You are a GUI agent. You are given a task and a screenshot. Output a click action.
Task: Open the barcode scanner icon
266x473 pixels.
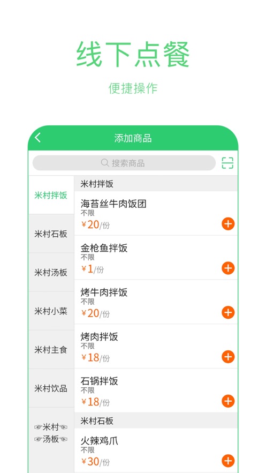coord(227,163)
